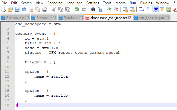
Task: Toggle synchronize horizontal scrolling
Action: click(132, 9)
